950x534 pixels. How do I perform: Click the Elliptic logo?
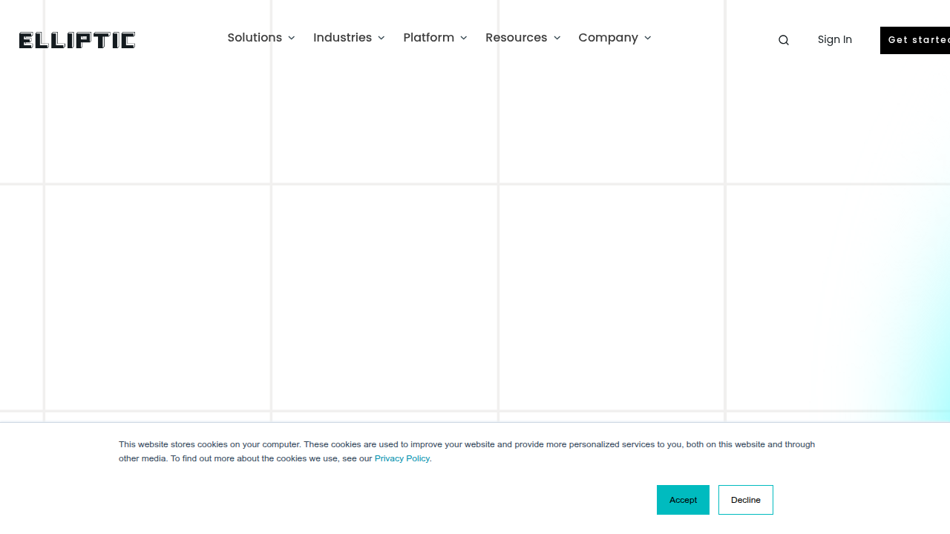pyautogui.click(x=76, y=40)
